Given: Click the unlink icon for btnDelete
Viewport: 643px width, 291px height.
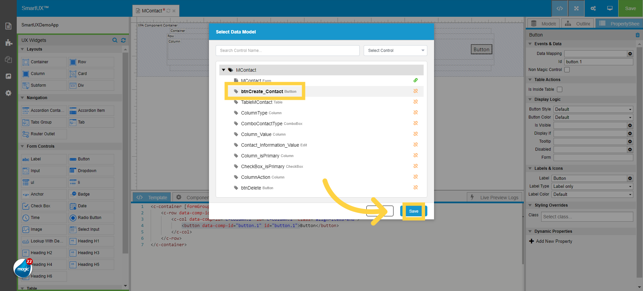Looking at the screenshot, I should [416, 188].
